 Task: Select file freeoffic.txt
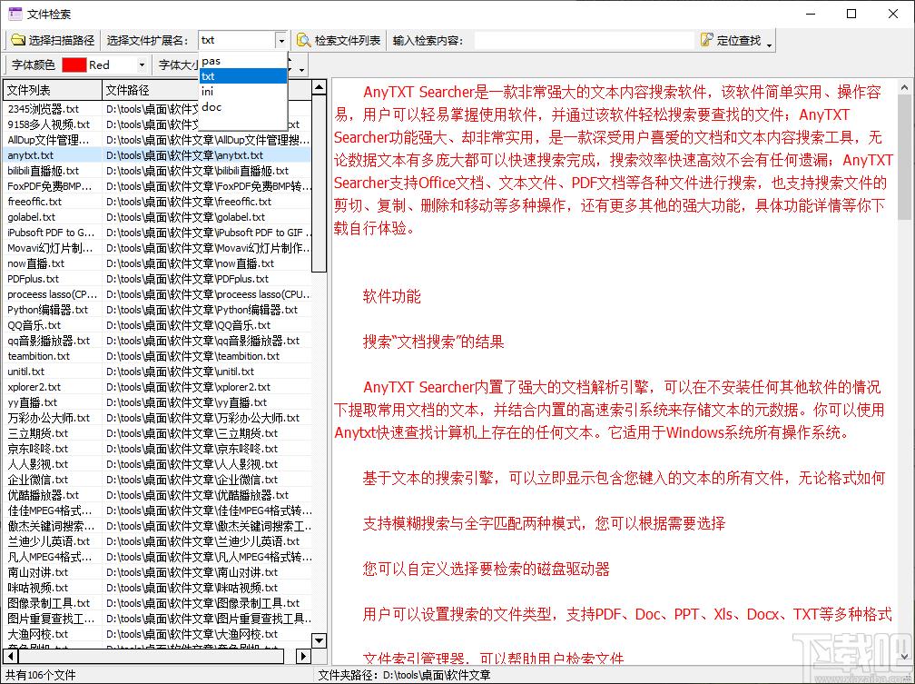click(34, 202)
